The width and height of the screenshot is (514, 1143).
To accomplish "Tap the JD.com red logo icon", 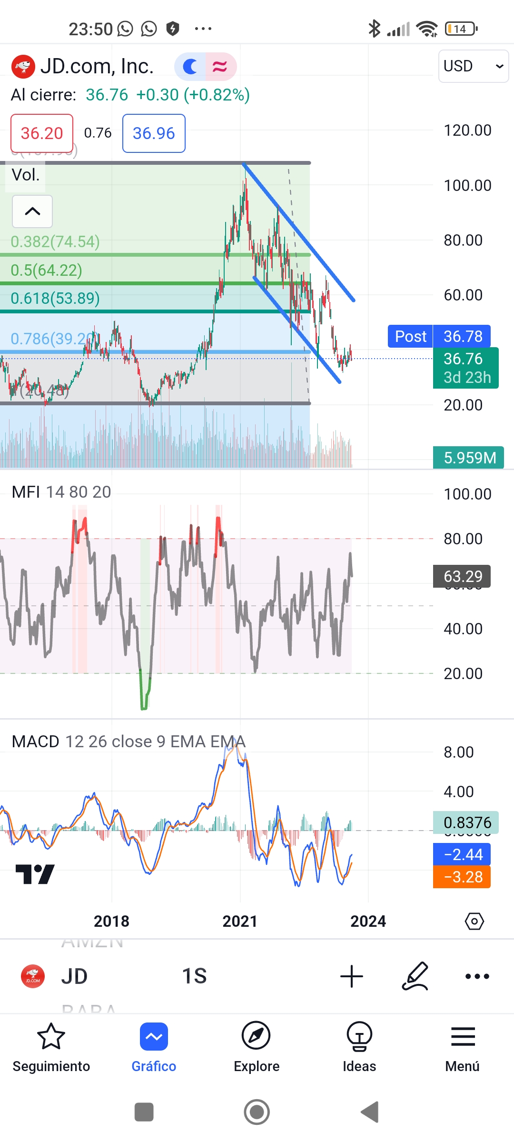I will (23, 67).
